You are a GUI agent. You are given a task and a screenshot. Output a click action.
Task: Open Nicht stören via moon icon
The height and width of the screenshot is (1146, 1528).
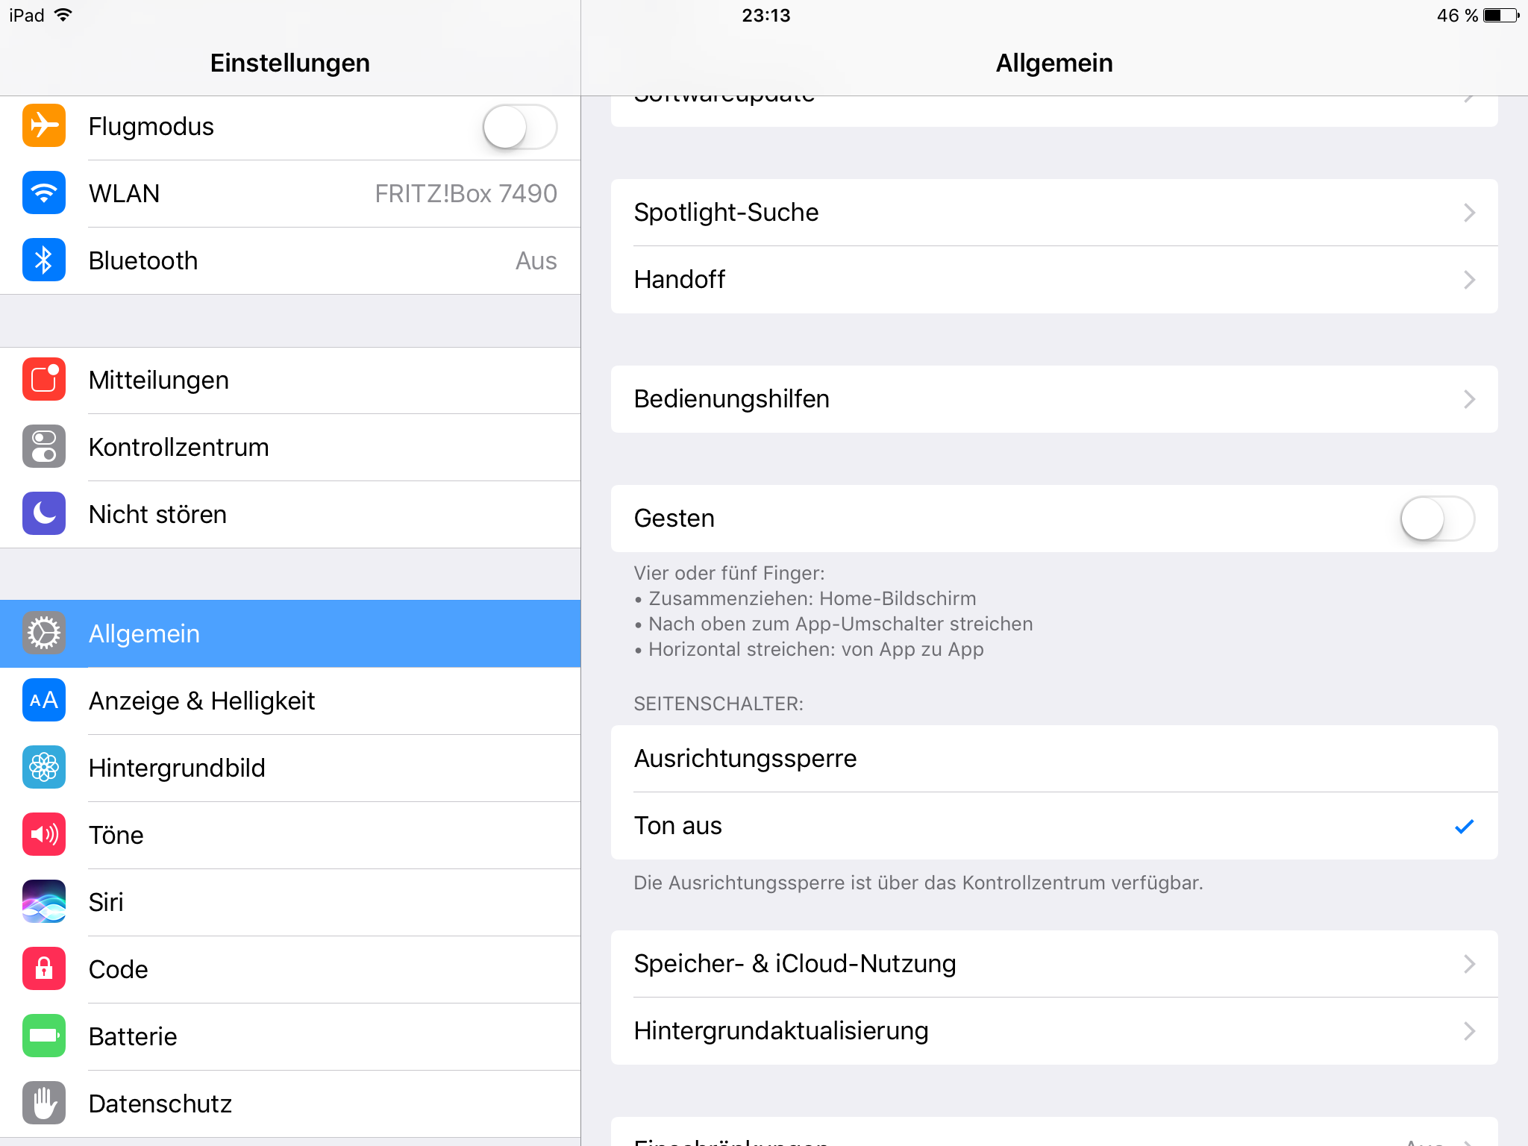click(x=44, y=513)
